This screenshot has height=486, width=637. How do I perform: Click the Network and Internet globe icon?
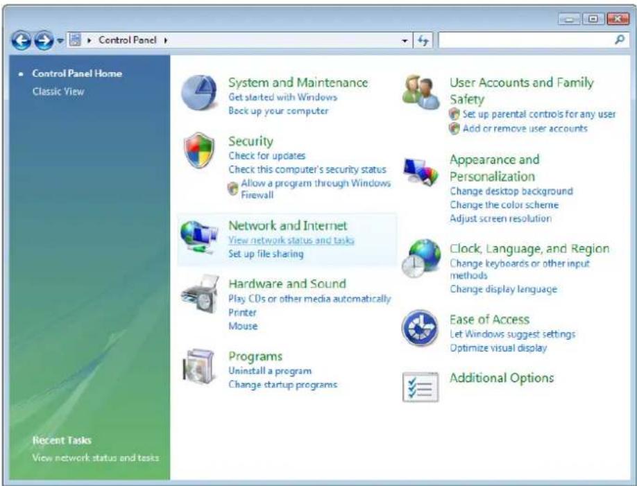199,238
